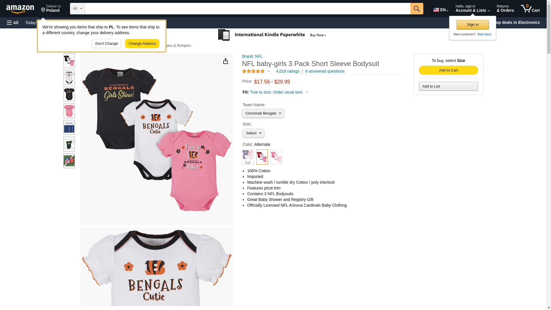Click the Add to Cart button
Image resolution: width=551 pixels, height=310 pixels.
[x=448, y=70]
